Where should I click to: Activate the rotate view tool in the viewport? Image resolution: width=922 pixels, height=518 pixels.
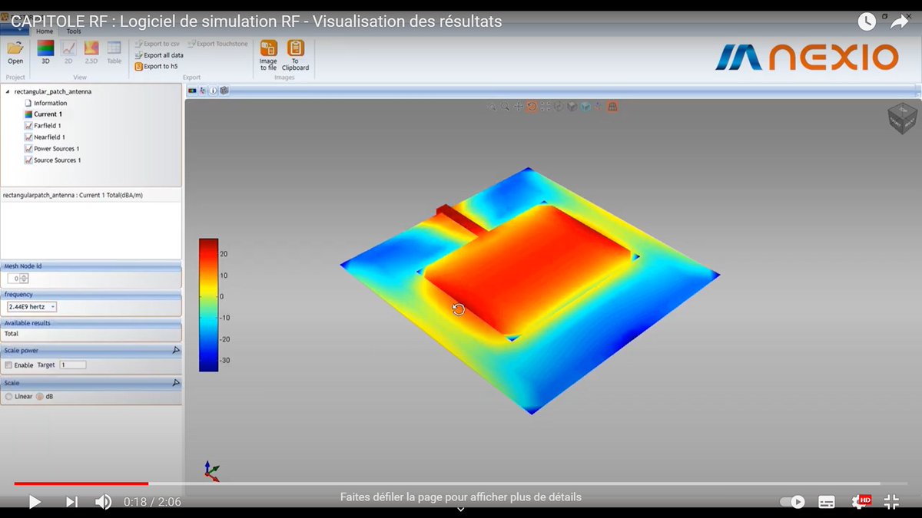point(532,107)
